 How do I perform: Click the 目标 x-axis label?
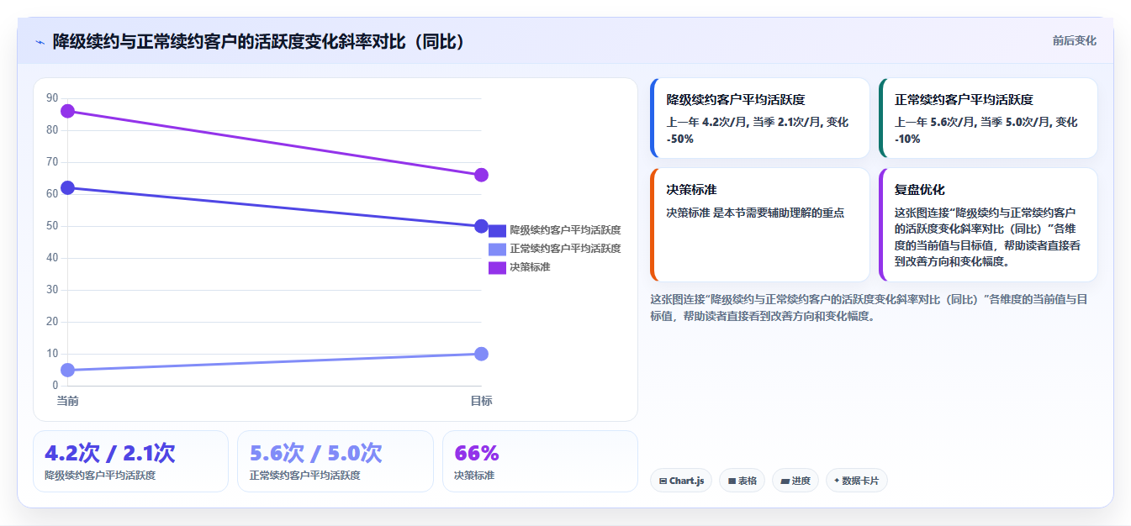tap(481, 401)
